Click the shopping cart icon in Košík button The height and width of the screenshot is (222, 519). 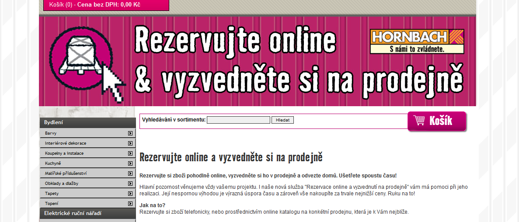click(419, 121)
